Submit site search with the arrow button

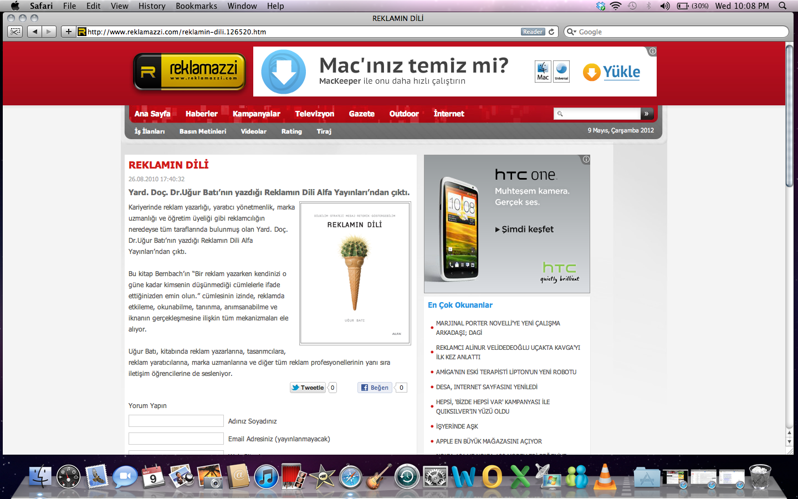point(647,114)
